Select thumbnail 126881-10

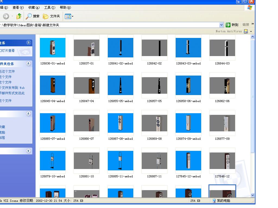pyautogui.click(x=87, y=161)
